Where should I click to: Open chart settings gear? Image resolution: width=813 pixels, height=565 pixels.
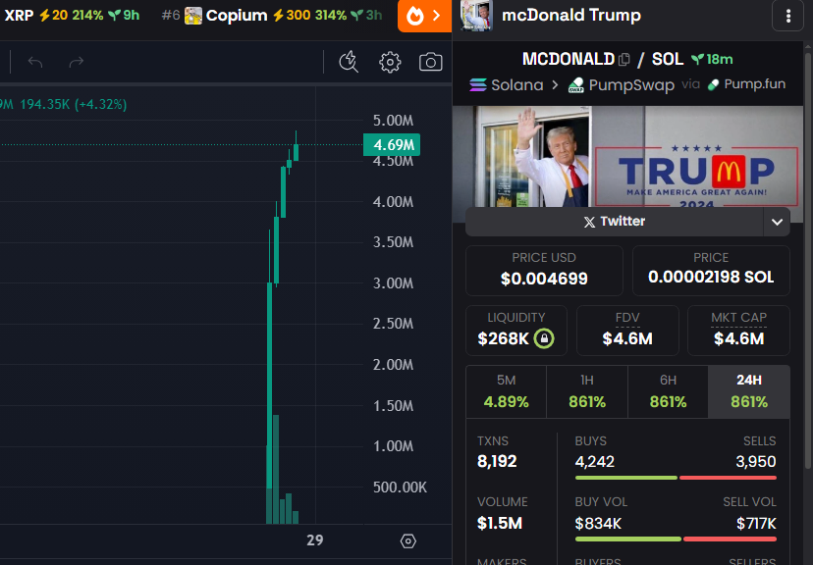(390, 62)
